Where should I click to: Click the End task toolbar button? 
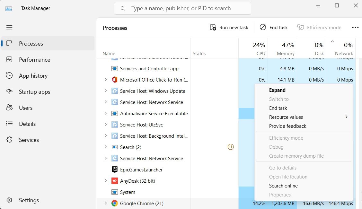click(274, 27)
